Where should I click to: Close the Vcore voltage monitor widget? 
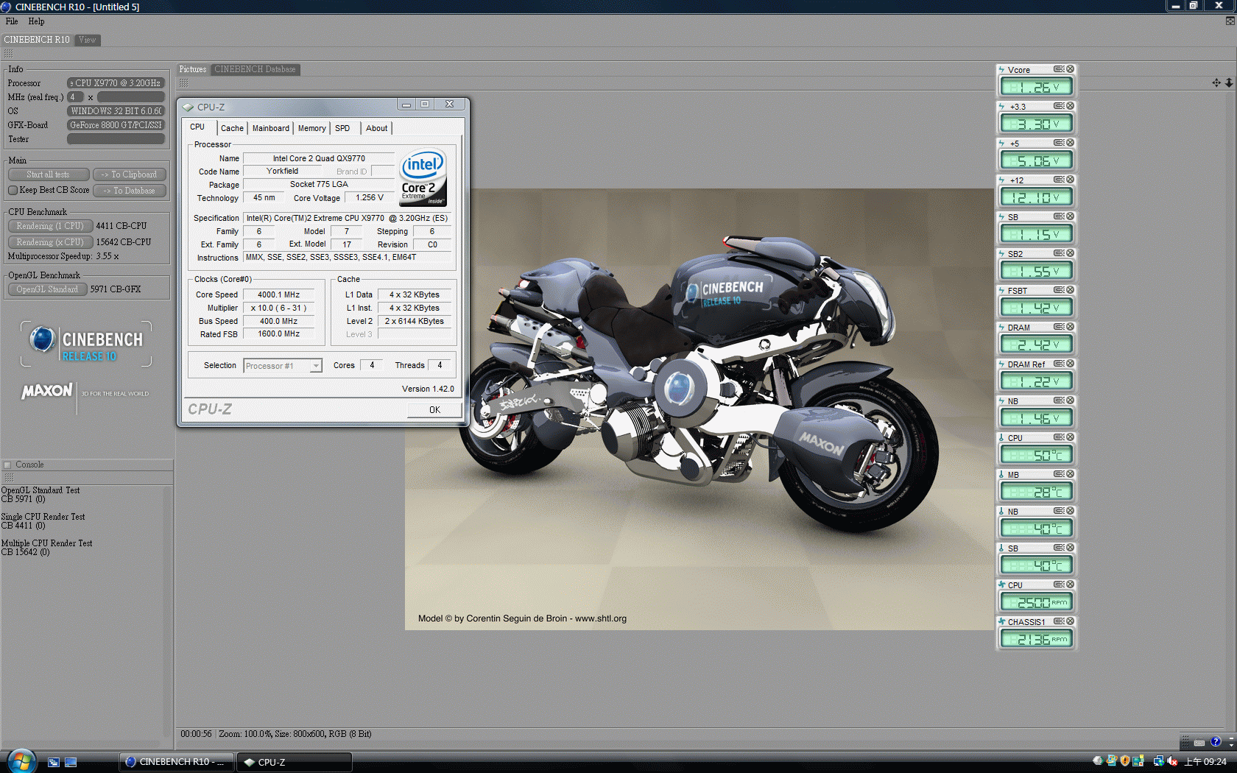click(x=1070, y=69)
